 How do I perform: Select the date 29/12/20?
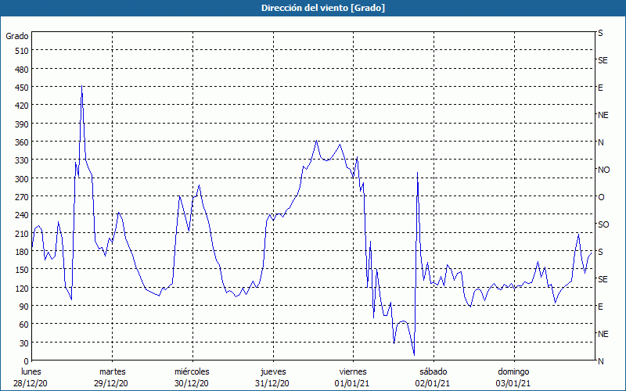pos(111,383)
